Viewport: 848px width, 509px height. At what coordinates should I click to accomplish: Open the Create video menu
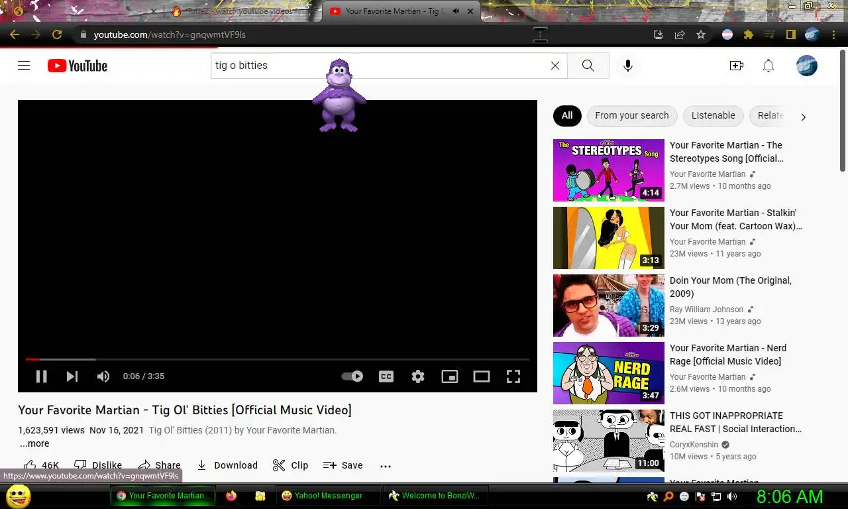point(736,66)
